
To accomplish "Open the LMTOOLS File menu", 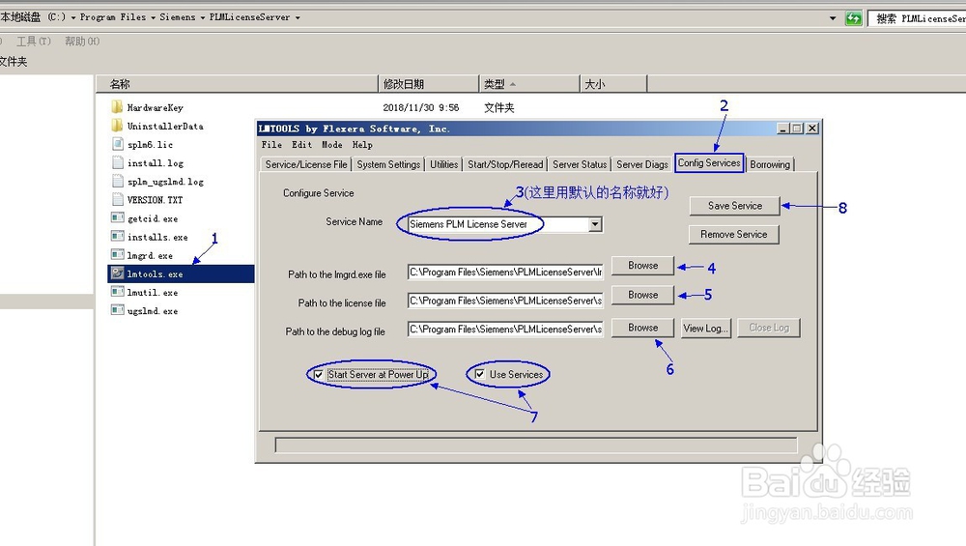I will point(271,145).
